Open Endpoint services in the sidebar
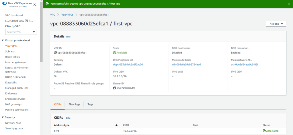The height and width of the screenshot is (135, 293). [15, 99]
